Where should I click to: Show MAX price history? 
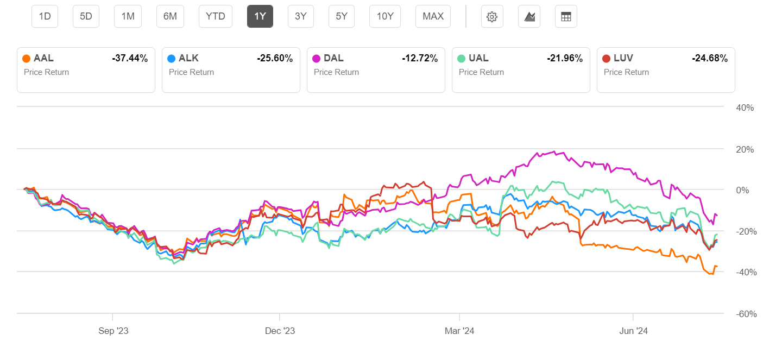433,16
